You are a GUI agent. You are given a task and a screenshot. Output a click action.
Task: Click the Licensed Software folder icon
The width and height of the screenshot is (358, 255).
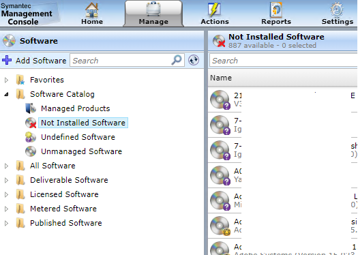coord(20,194)
